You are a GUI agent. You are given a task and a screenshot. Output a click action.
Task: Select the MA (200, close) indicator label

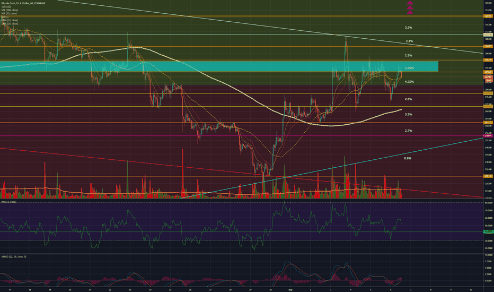pos(10,10)
